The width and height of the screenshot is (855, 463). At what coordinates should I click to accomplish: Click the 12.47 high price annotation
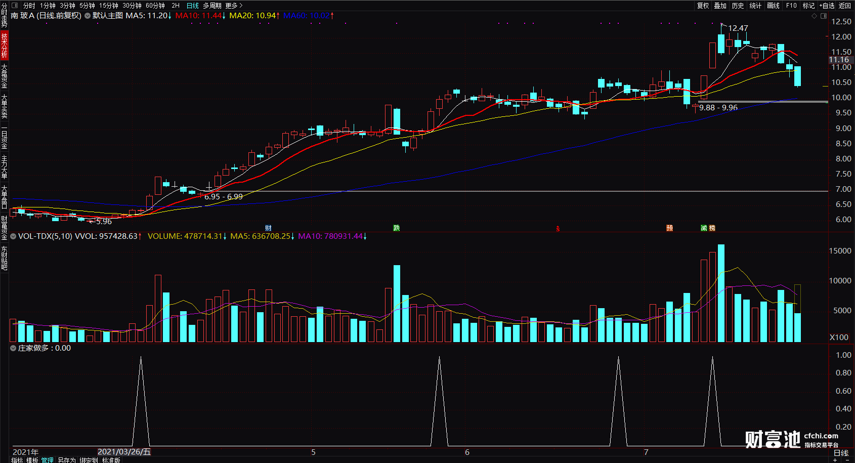pyautogui.click(x=738, y=28)
